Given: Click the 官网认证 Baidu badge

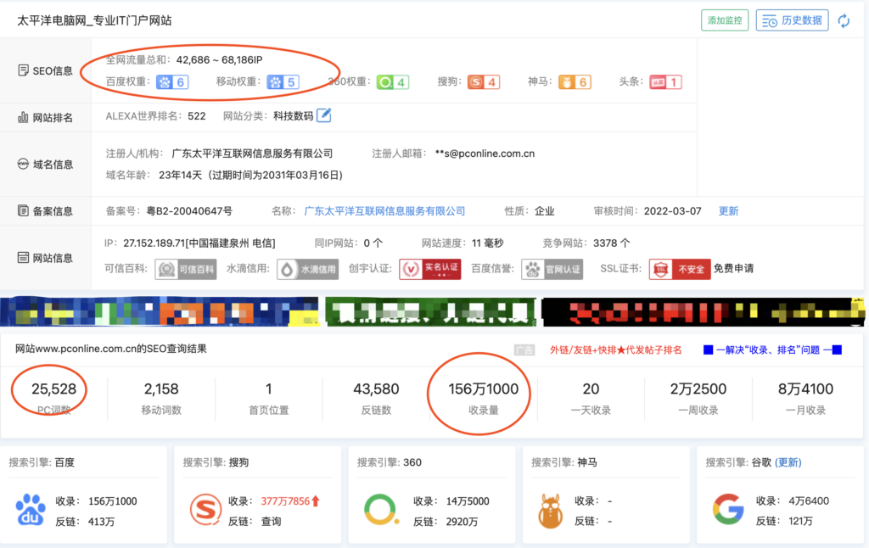Looking at the screenshot, I should (552, 269).
